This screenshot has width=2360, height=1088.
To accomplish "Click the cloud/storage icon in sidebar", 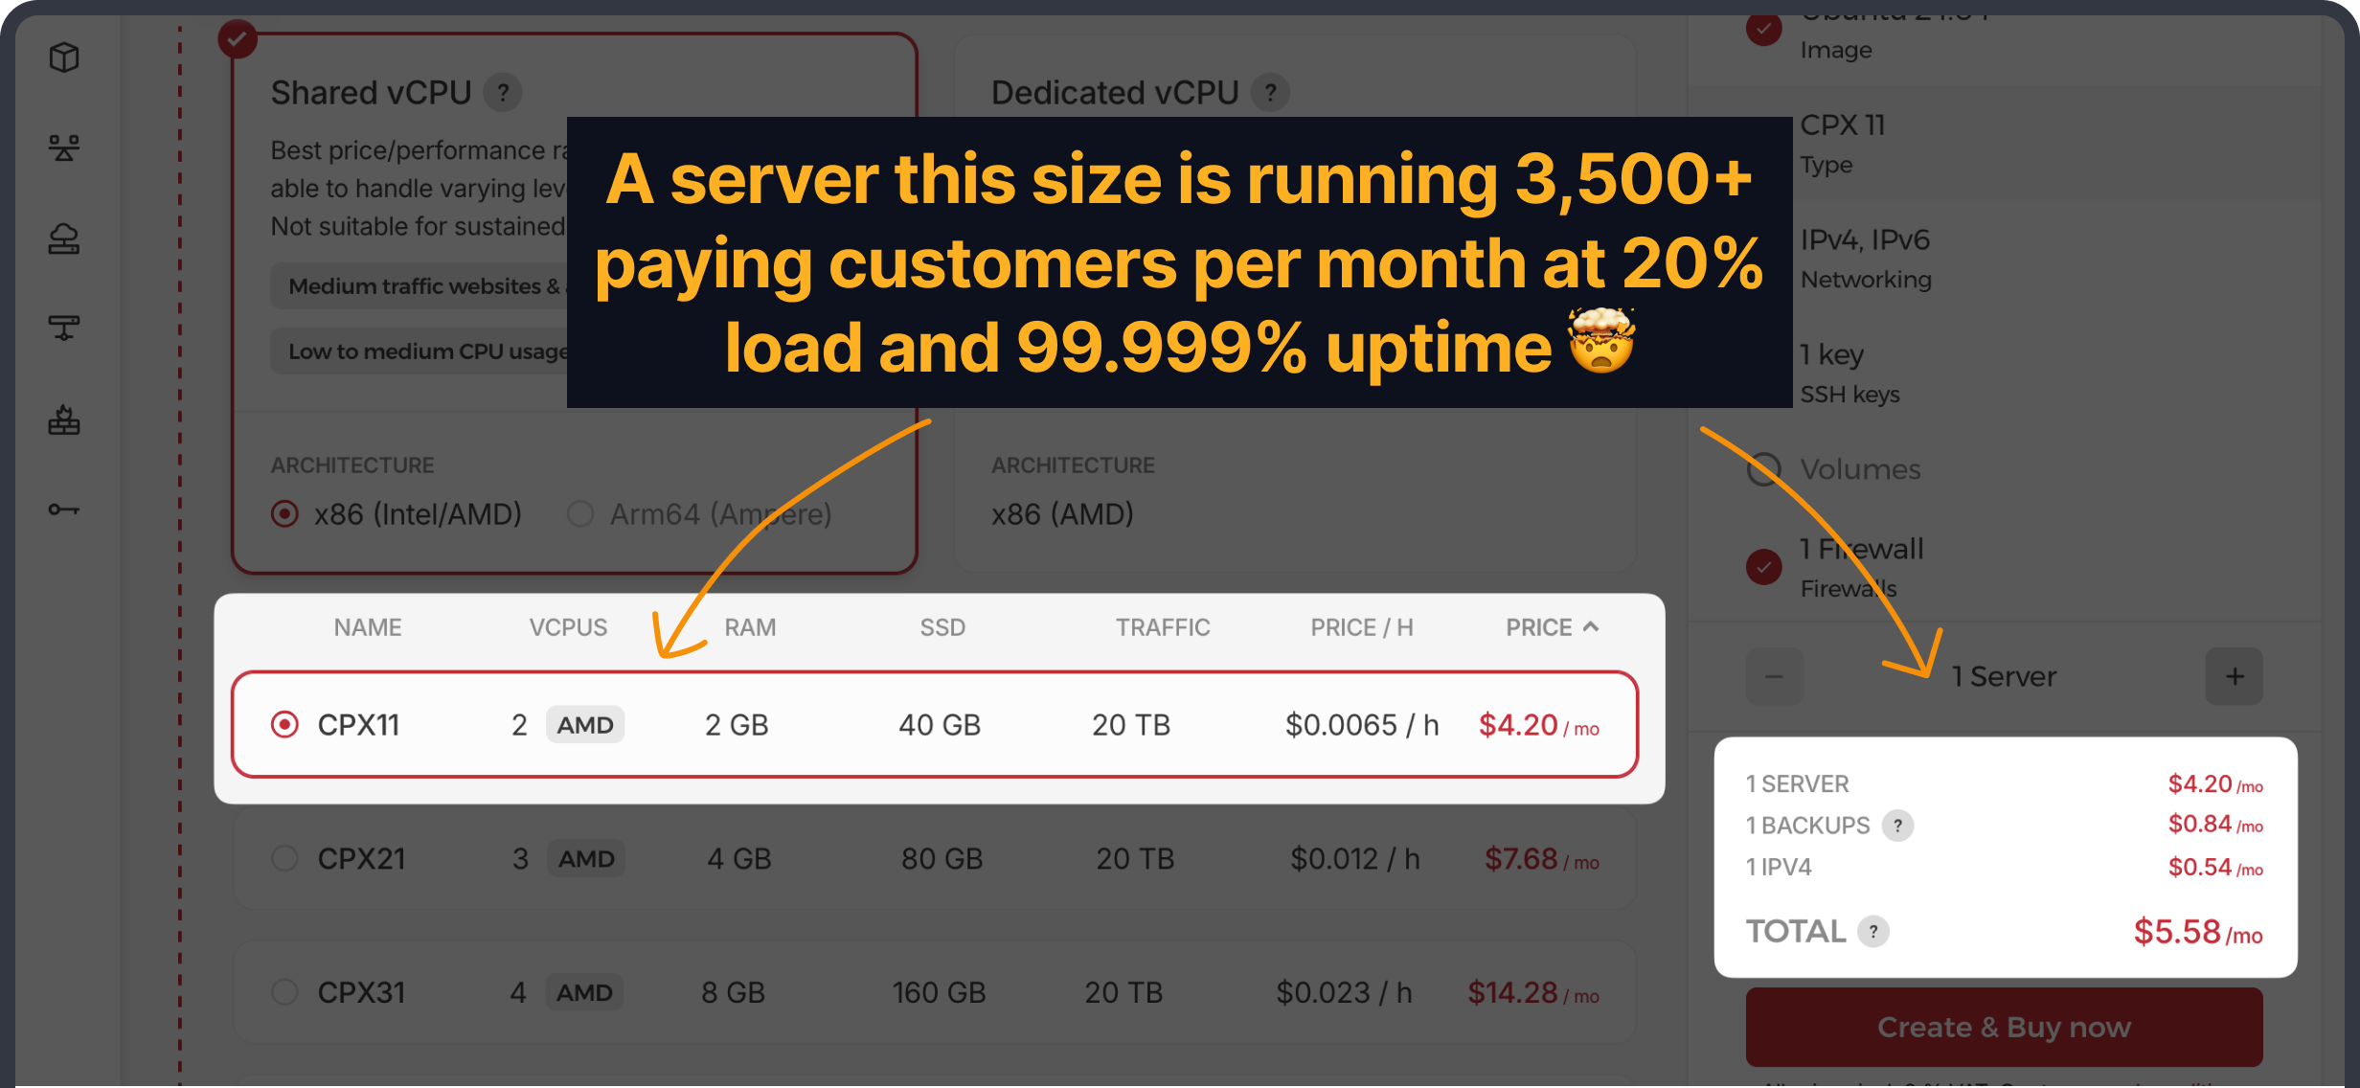I will click(x=61, y=240).
